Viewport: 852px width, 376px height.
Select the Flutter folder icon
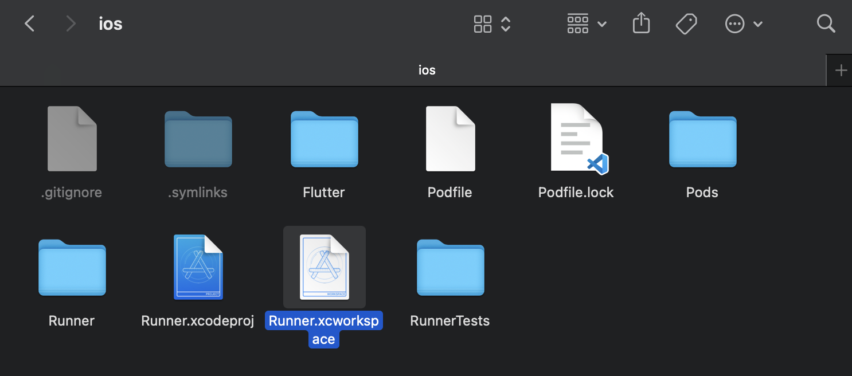[x=325, y=139]
